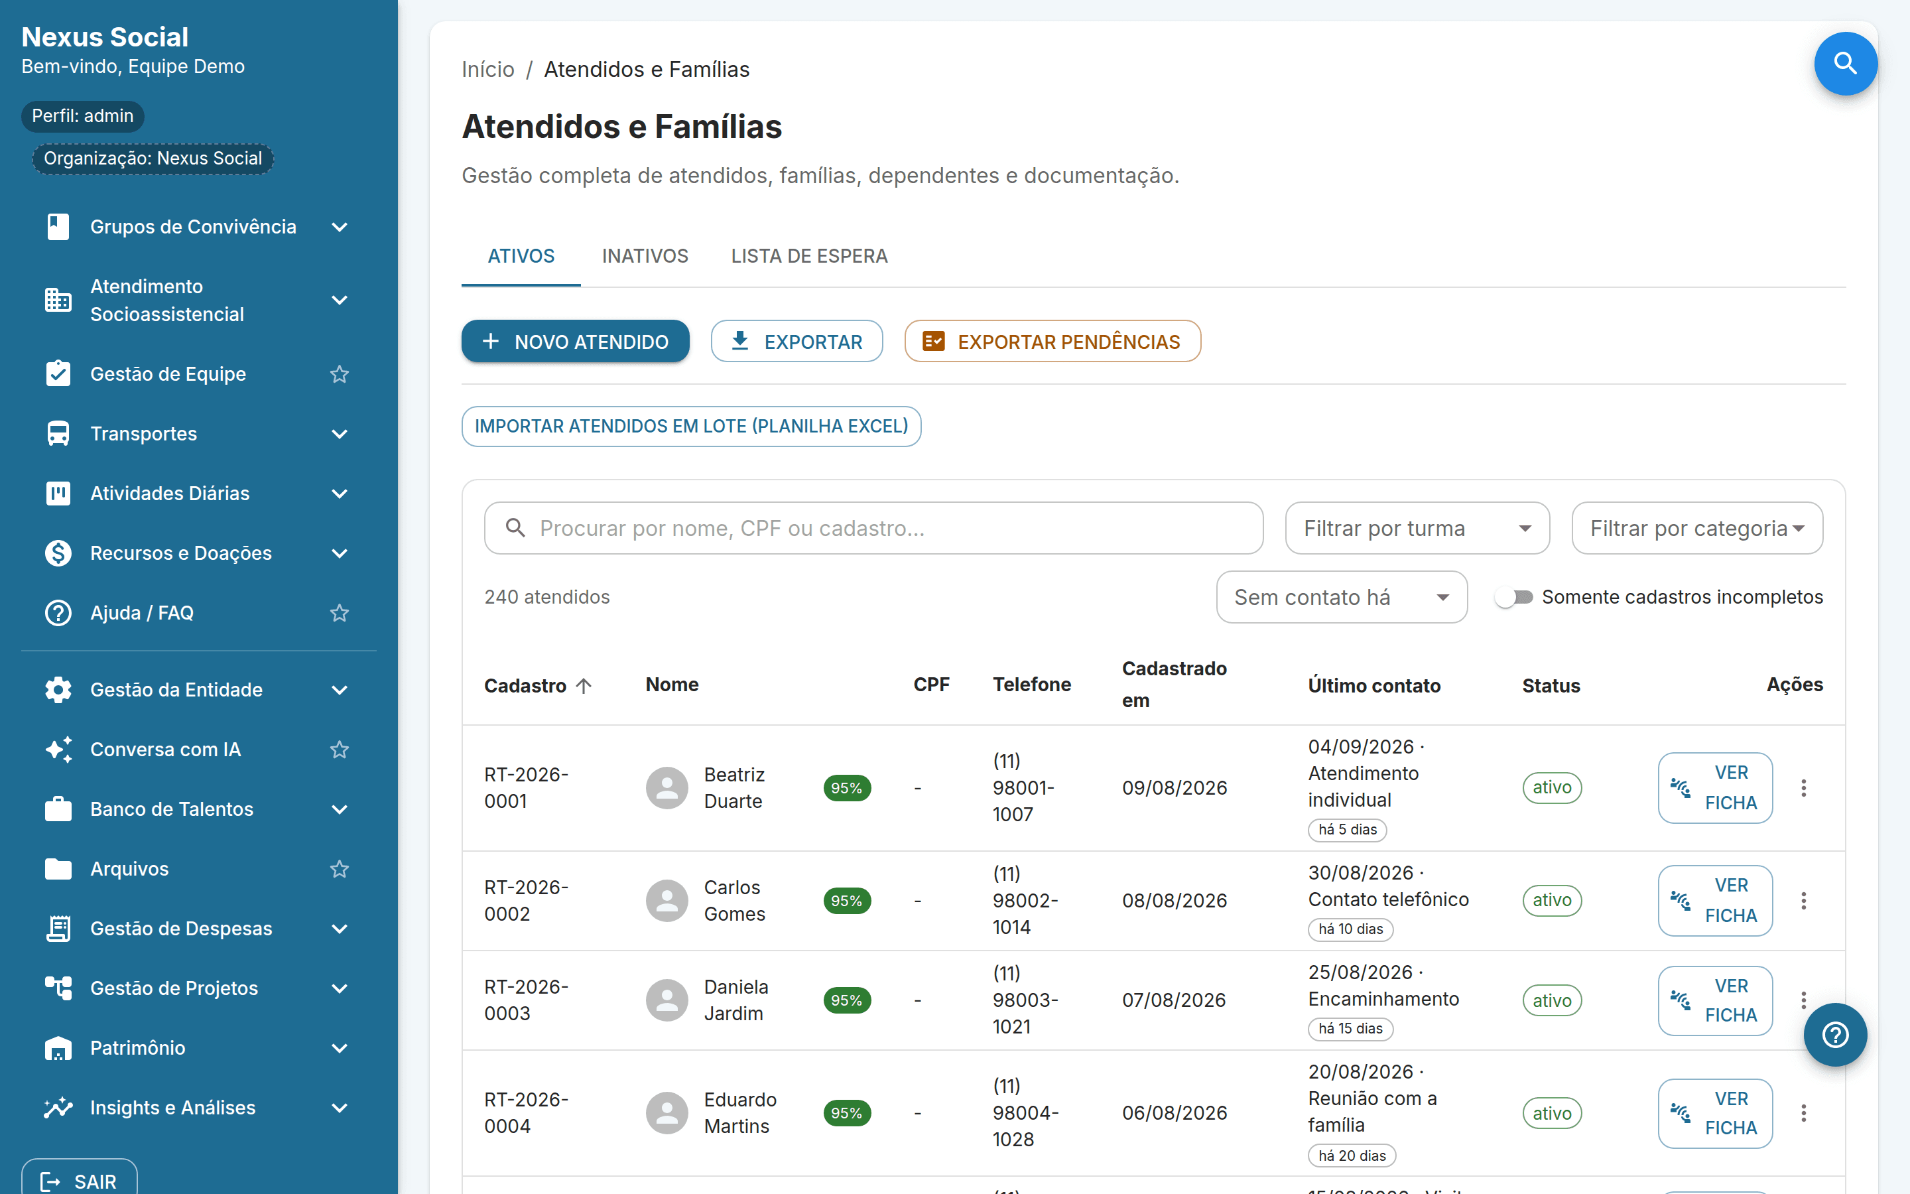1910x1194 pixels.
Task: Open more actions for Beatriz Duarte
Action: [x=1803, y=787]
